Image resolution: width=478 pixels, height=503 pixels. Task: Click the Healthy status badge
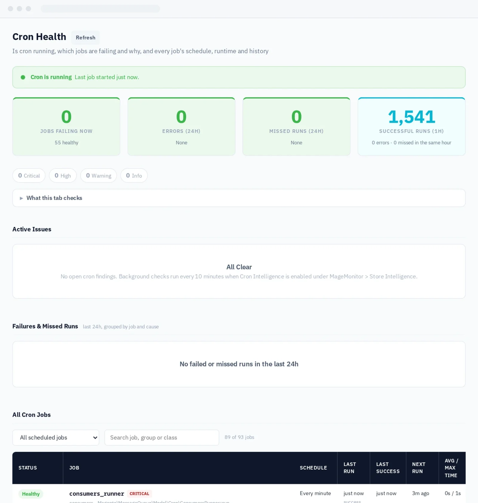[x=31, y=494]
